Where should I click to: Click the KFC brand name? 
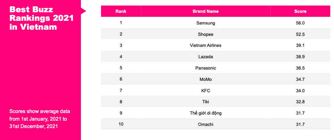[x=205, y=91]
